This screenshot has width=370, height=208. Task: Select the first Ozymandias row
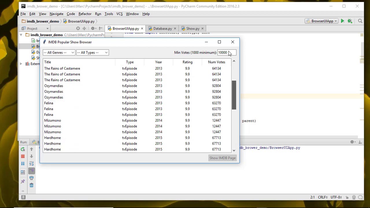pos(137,86)
